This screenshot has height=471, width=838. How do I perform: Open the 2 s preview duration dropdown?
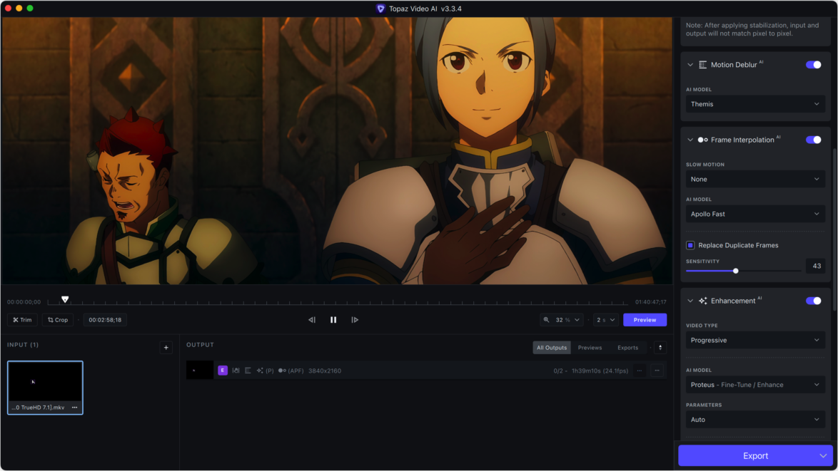click(605, 320)
